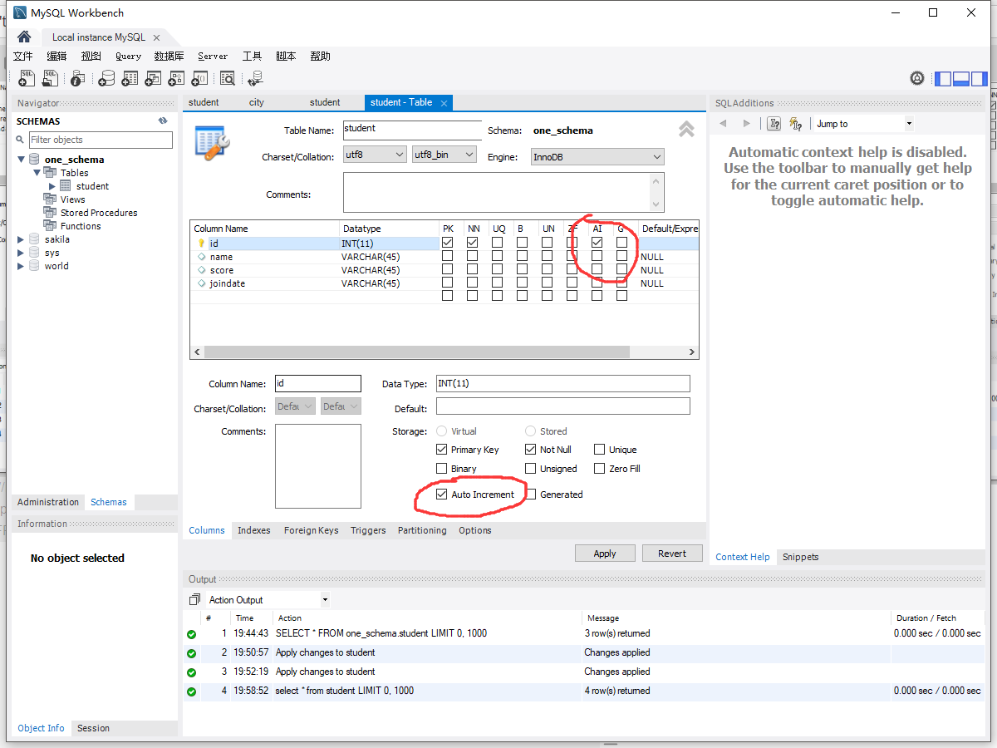Create a new function with the f() icon
The height and width of the screenshot is (748, 997).
199,77
